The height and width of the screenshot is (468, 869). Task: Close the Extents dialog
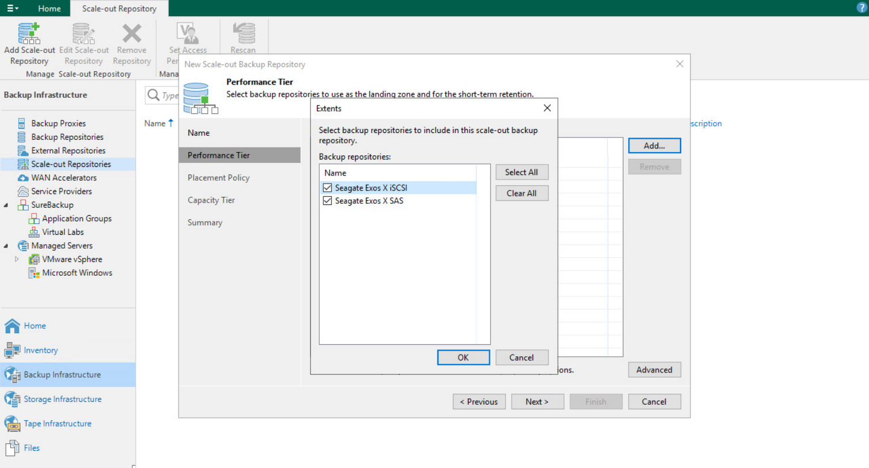[x=547, y=108]
